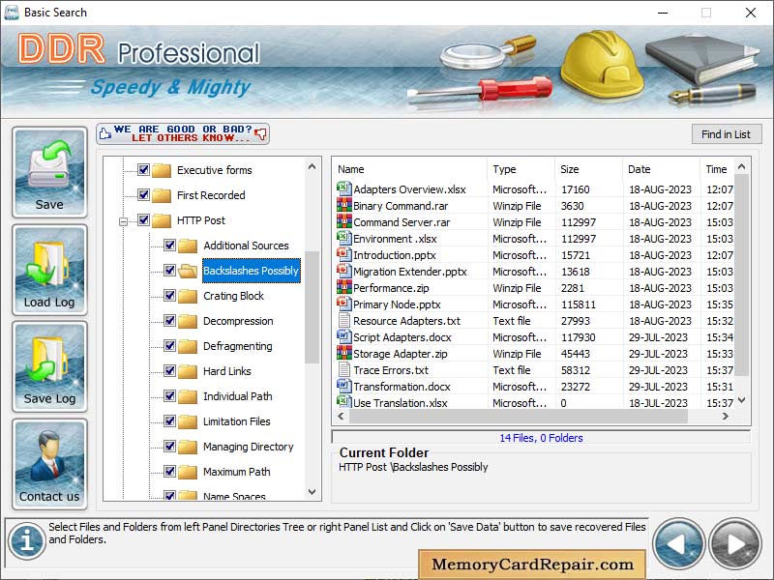Uncheck the First Recorded checkbox

[143, 195]
